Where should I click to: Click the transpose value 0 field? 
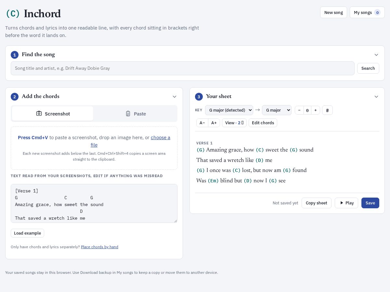[307, 110]
